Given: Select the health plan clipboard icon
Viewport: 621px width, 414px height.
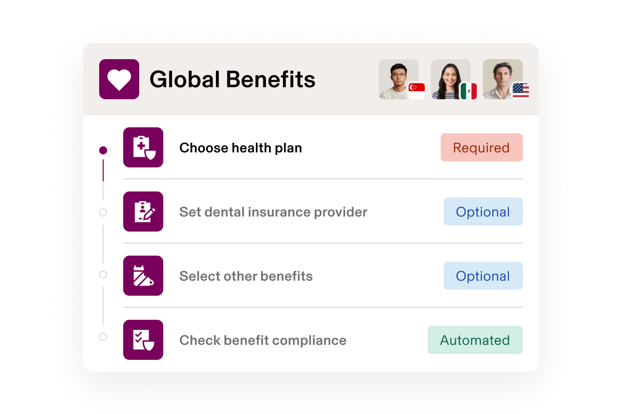Looking at the screenshot, I should (143, 147).
